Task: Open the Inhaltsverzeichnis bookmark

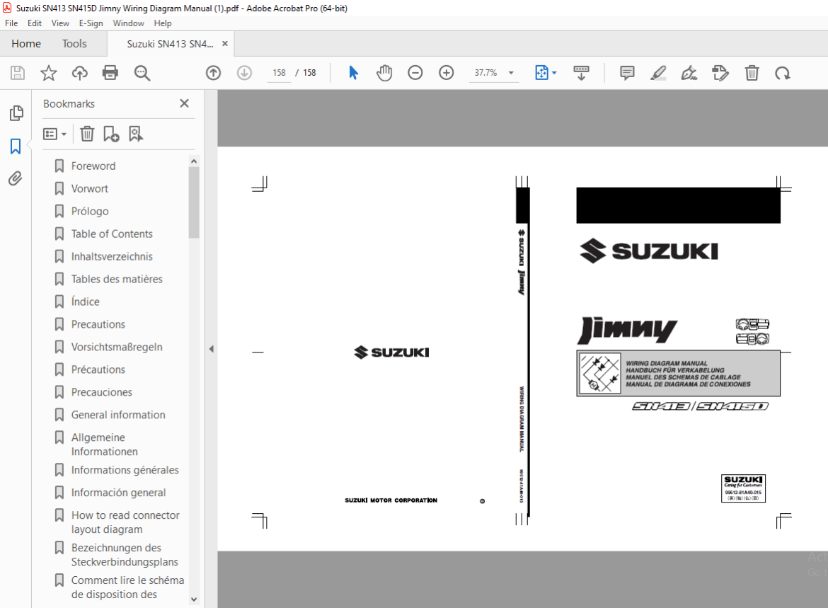Action: (x=111, y=257)
